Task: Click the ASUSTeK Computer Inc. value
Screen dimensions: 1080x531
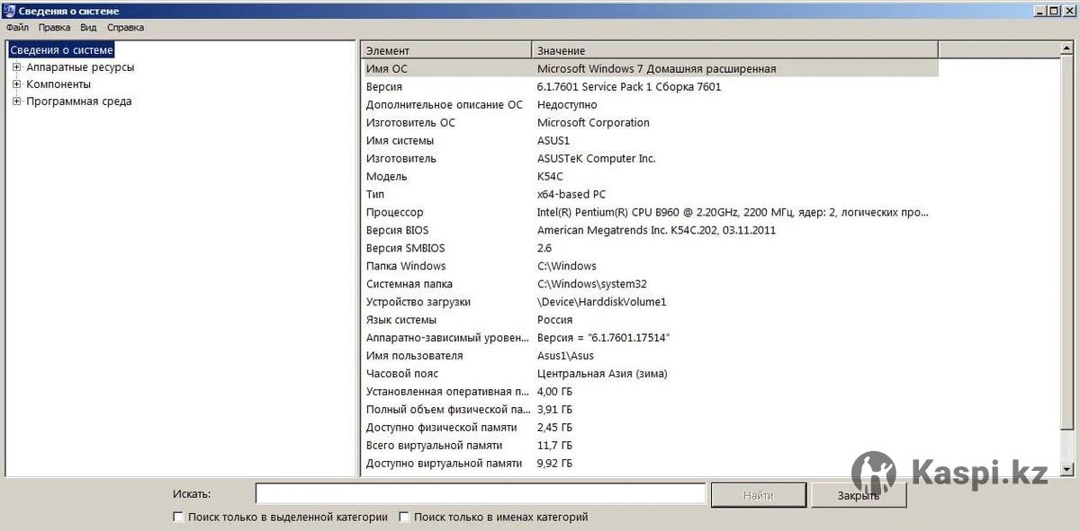Action: click(597, 158)
